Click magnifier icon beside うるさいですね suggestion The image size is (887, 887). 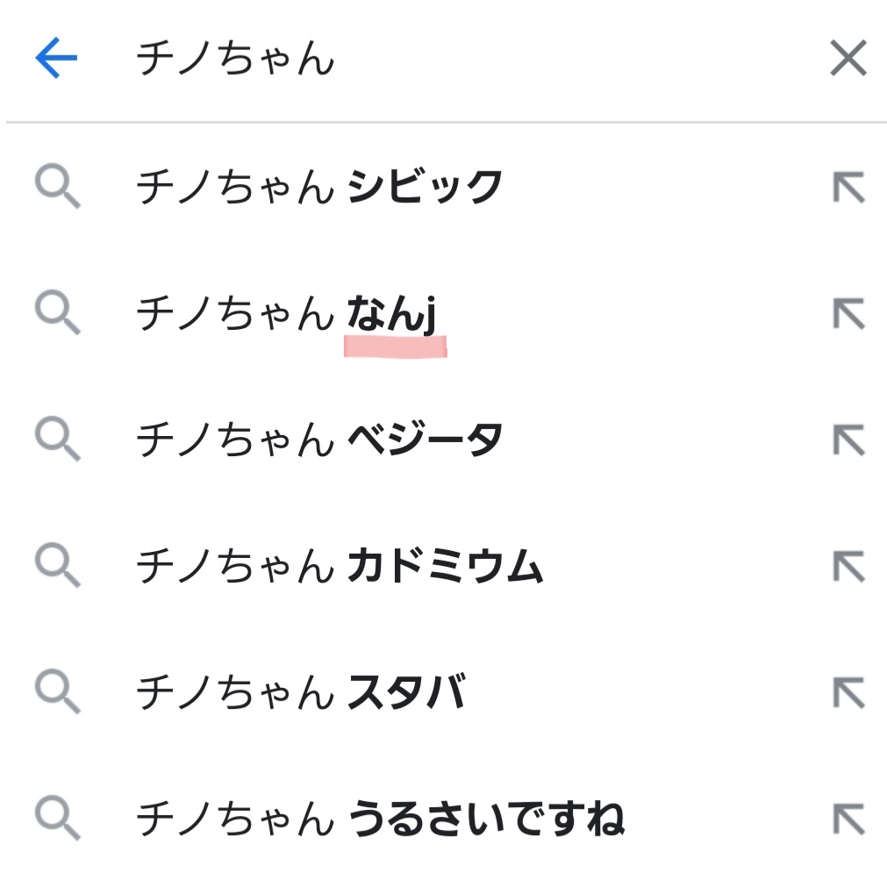(x=58, y=819)
